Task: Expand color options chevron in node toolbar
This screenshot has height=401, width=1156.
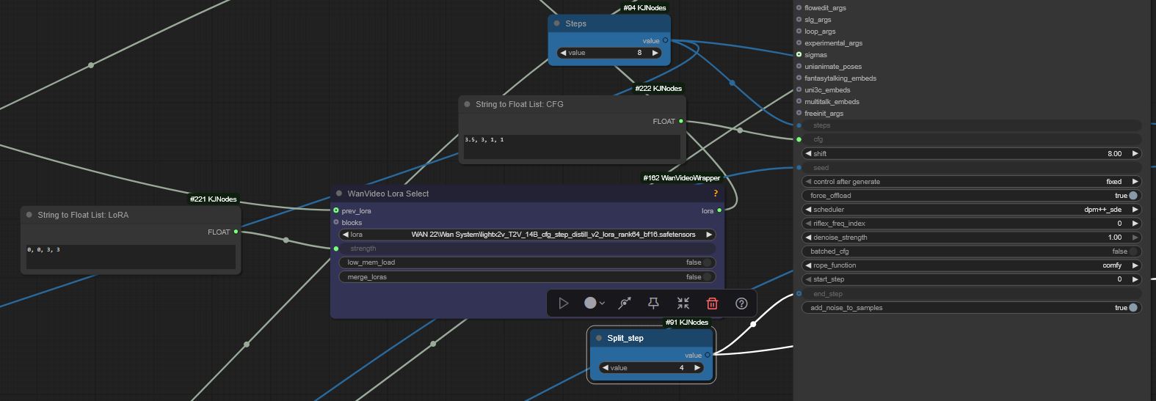Action: [602, 303]
